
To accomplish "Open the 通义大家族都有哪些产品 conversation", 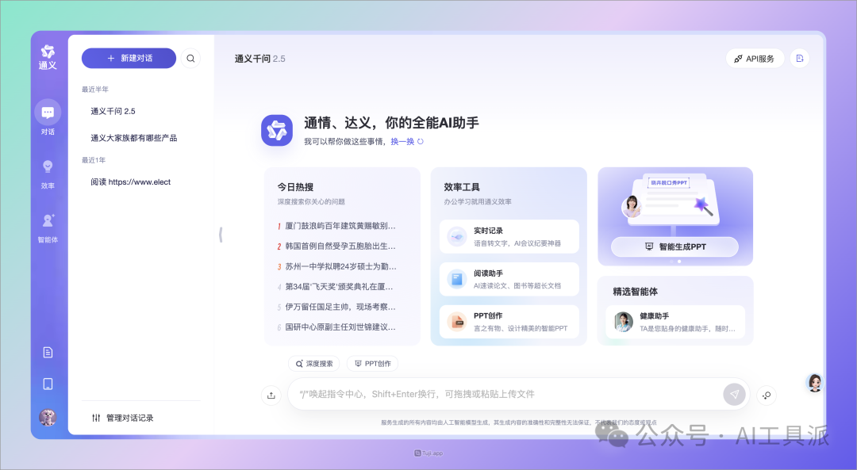I will tap(134, 138).
